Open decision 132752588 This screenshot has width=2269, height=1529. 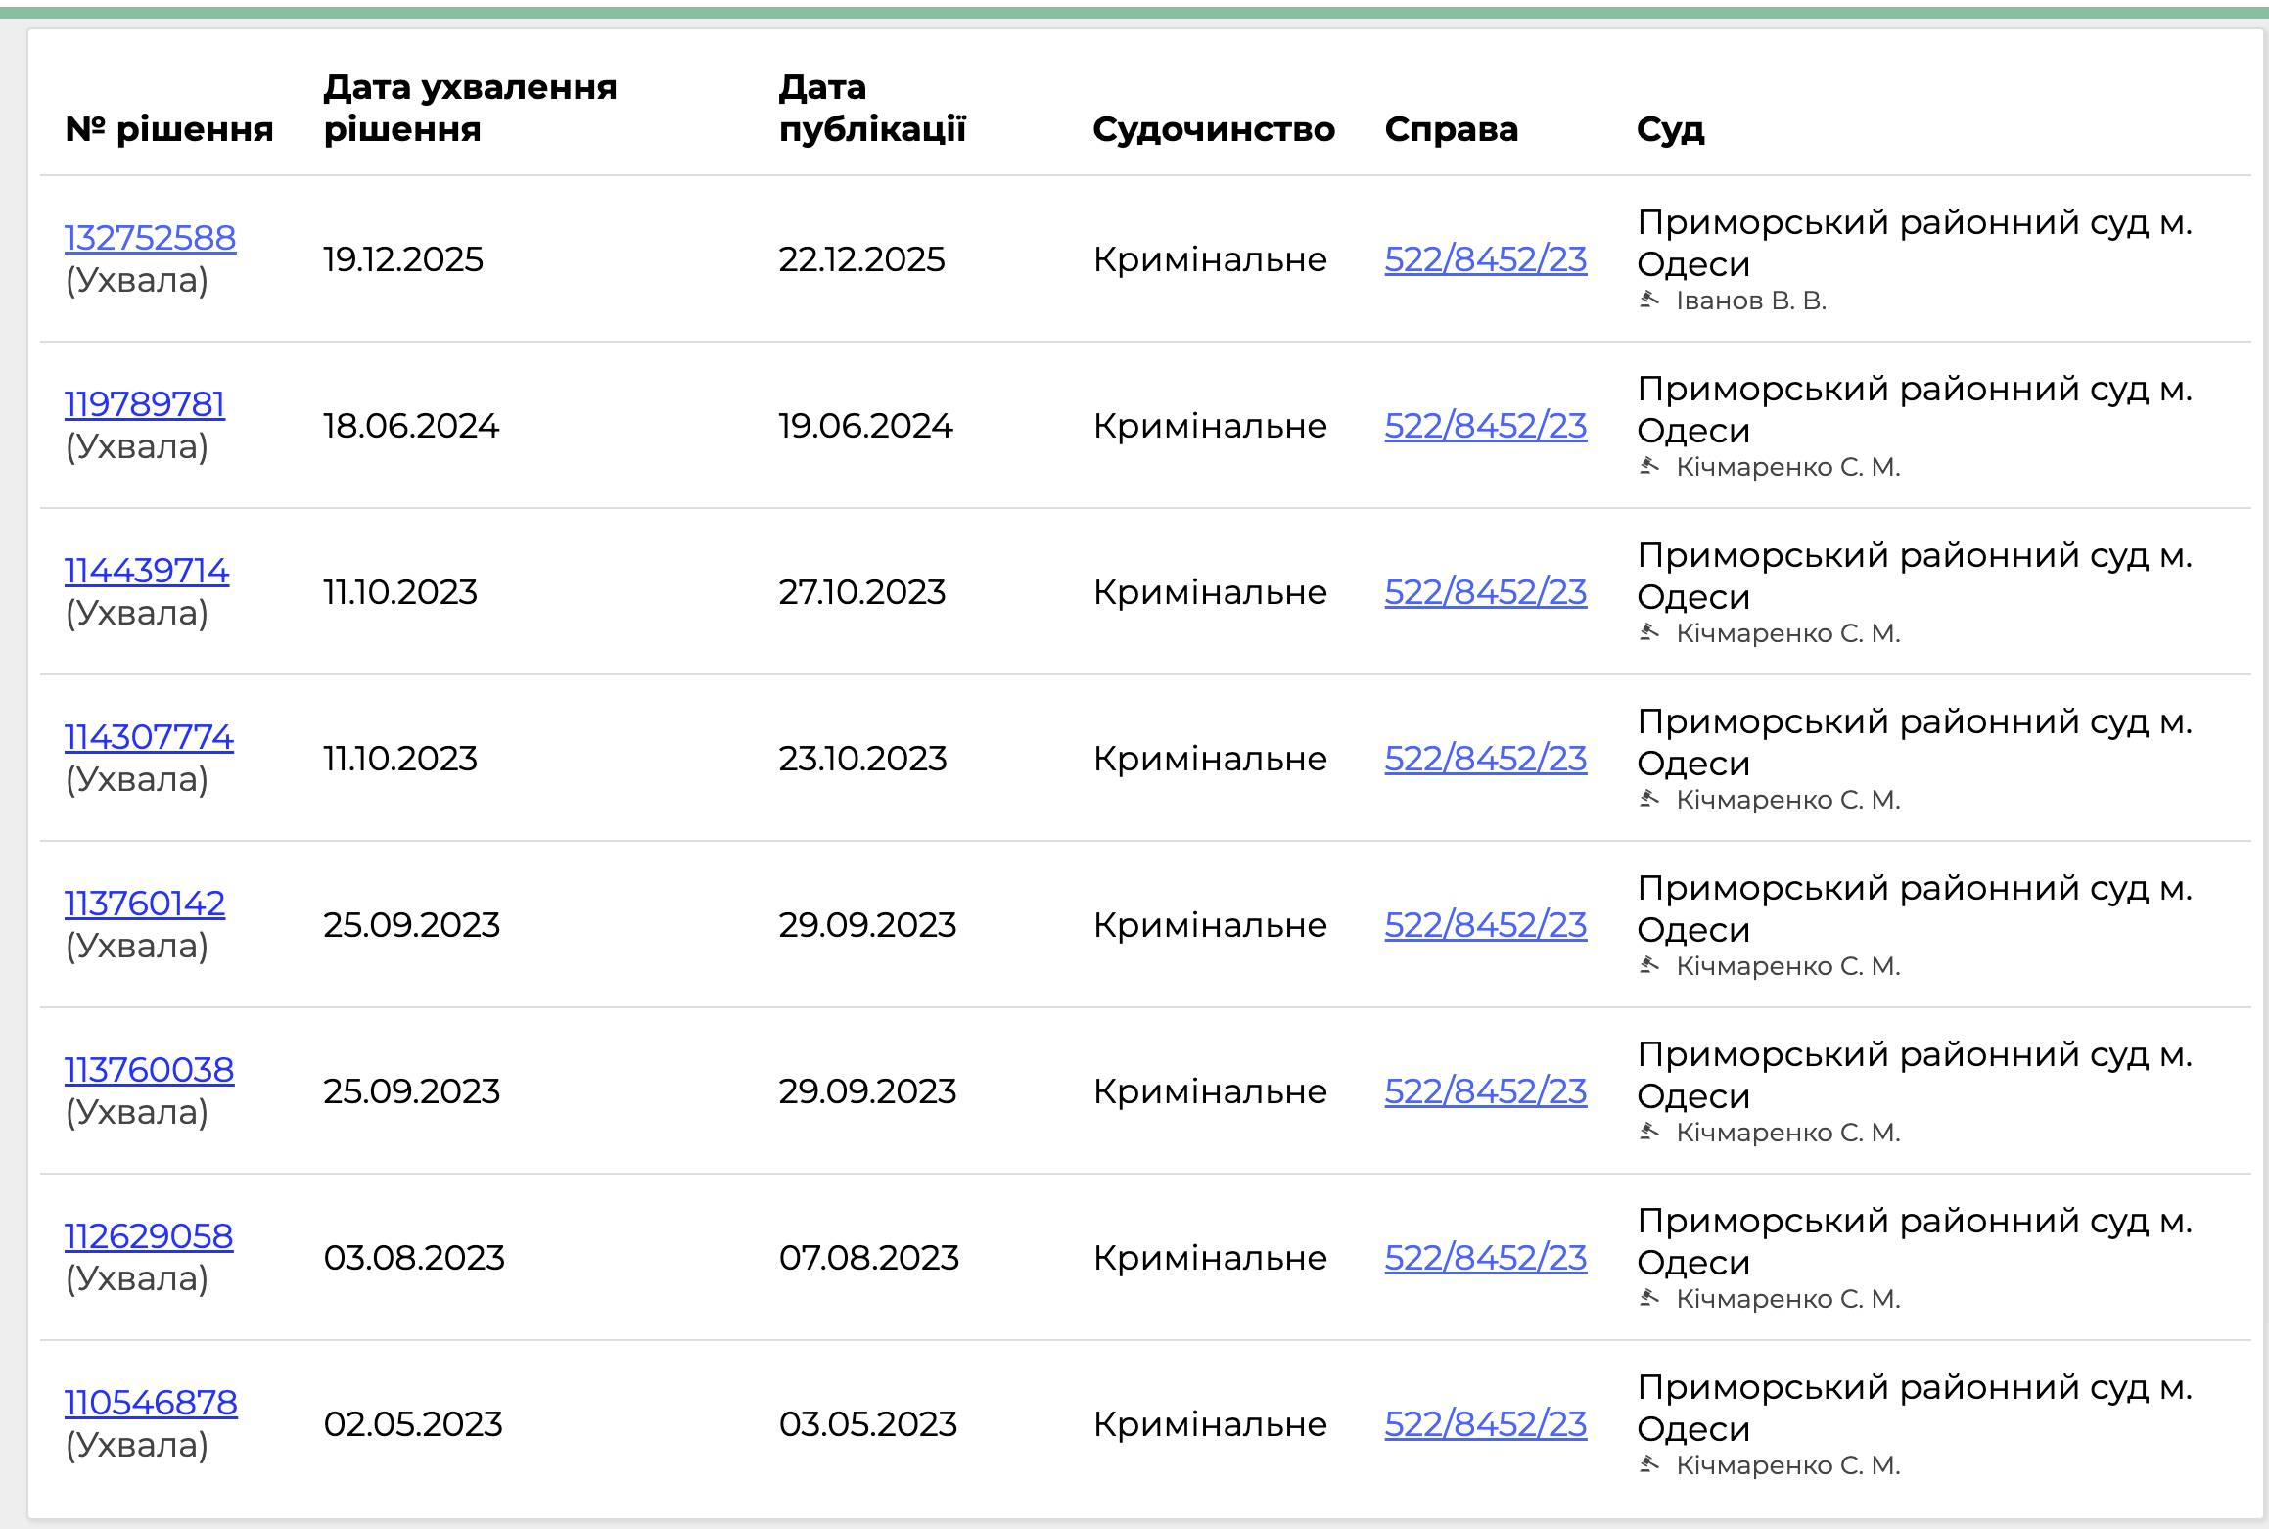(149, 237)
